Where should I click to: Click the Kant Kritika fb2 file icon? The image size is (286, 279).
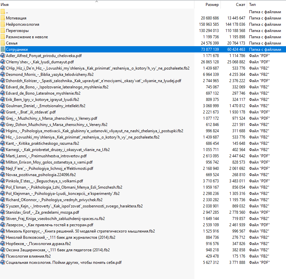click(x=3, y=143)
